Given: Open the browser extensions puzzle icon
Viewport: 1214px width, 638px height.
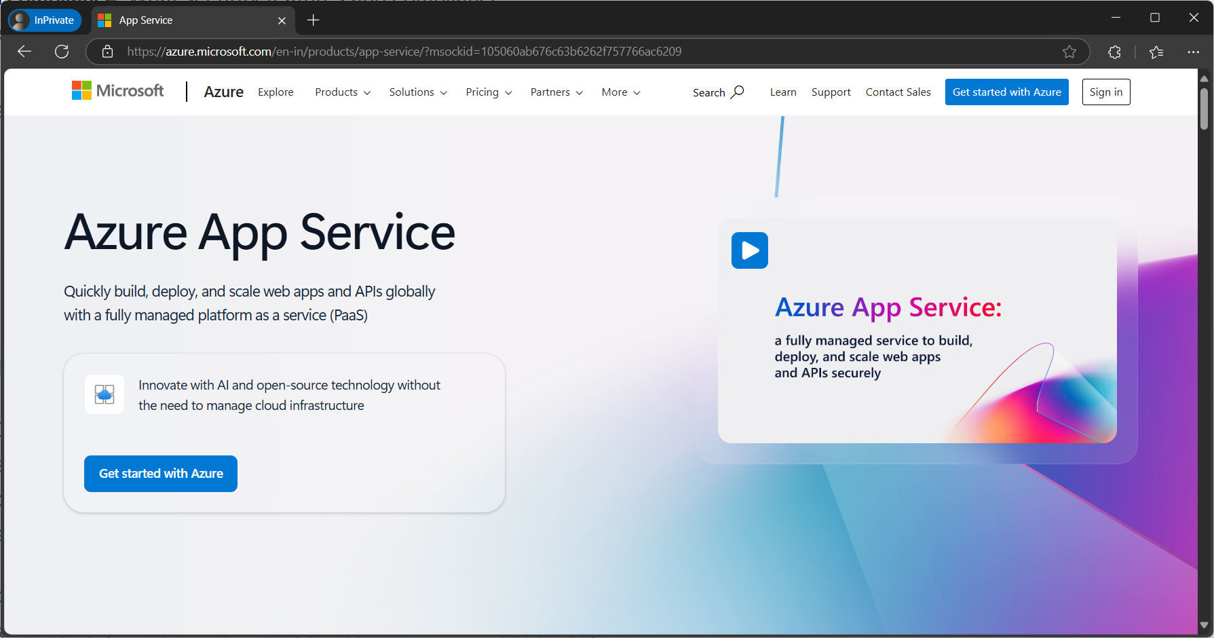Looking at the screenshot, I should point(1114,52).
